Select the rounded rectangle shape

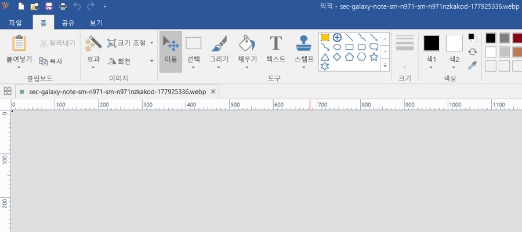361,47
